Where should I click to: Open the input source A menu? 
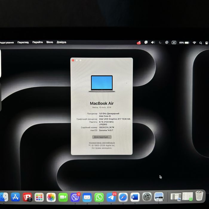[x=174, y=43]
